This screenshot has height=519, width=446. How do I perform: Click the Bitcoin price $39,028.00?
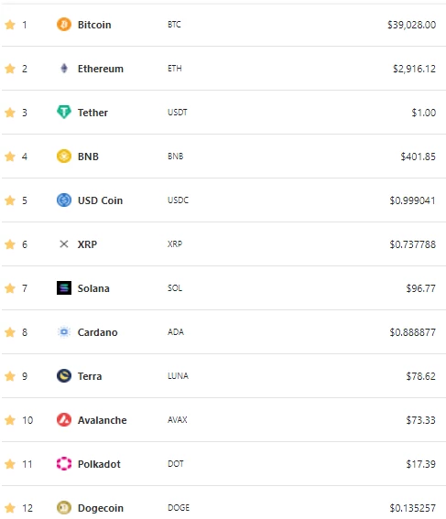pos(411,25)
